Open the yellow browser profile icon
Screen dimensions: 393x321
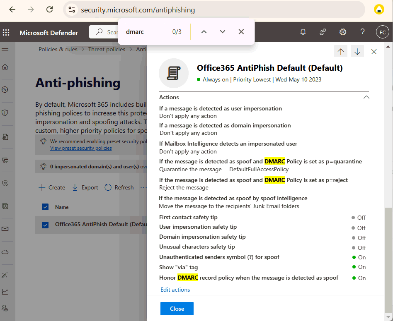(x=379, y=10)
